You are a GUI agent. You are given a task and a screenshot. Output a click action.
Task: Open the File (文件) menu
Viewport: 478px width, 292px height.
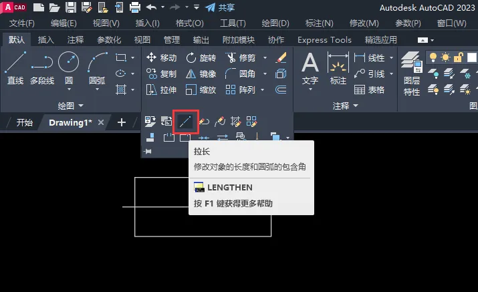pyautogui.click(x=22, y=23)
